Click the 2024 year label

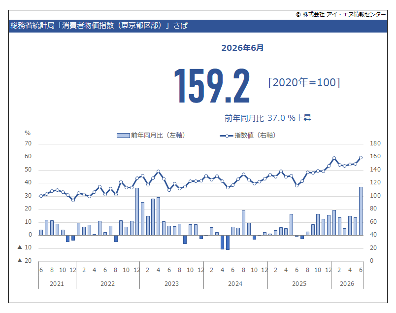(235, 284)
